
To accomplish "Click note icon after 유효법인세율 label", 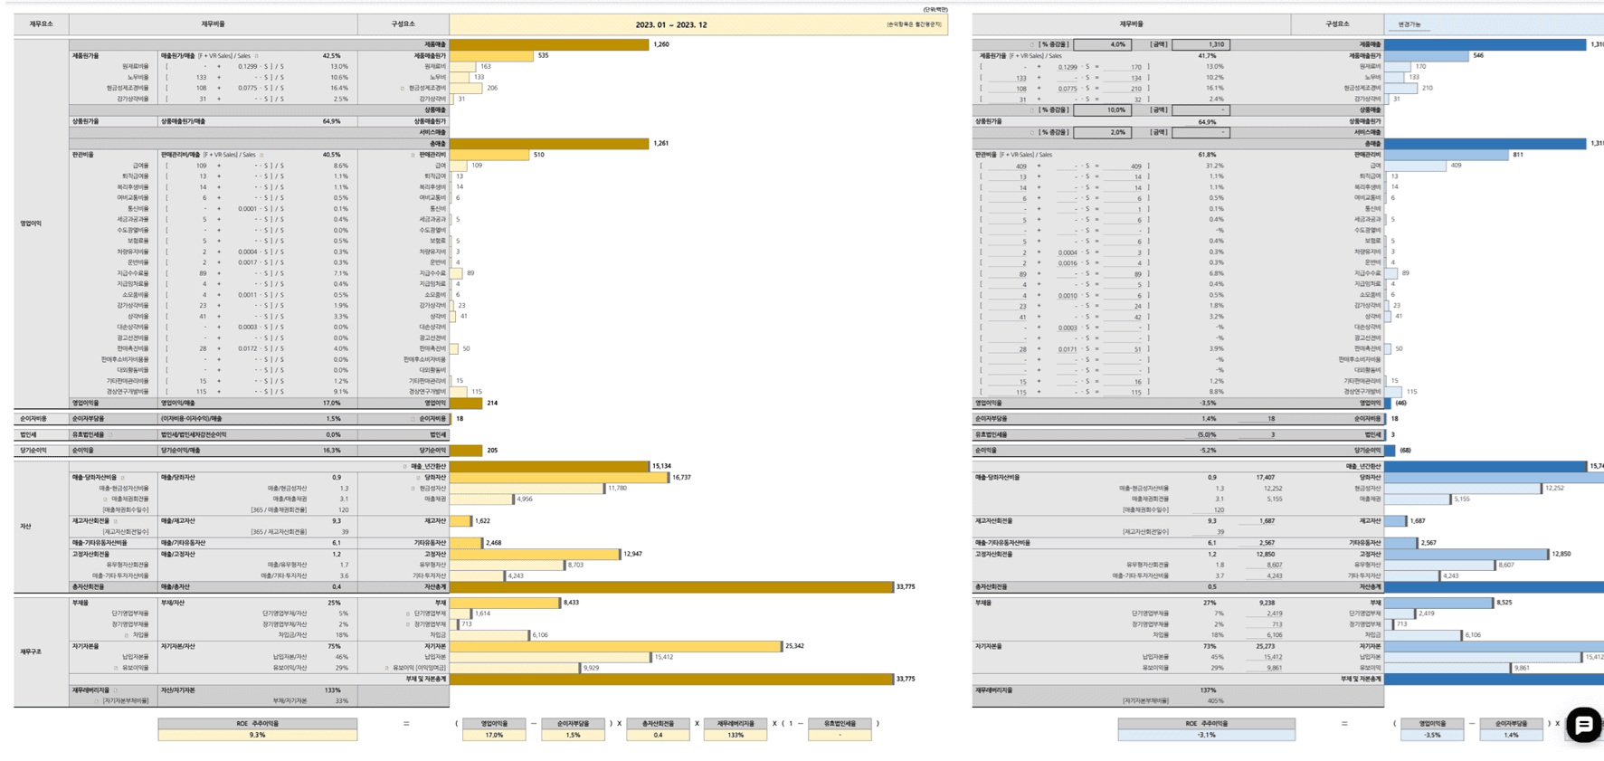I will (111, 434).
